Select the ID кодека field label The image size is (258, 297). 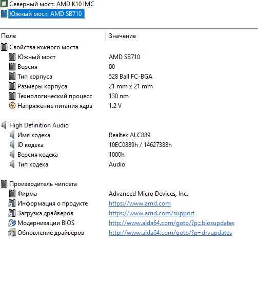tap(30, 145)
